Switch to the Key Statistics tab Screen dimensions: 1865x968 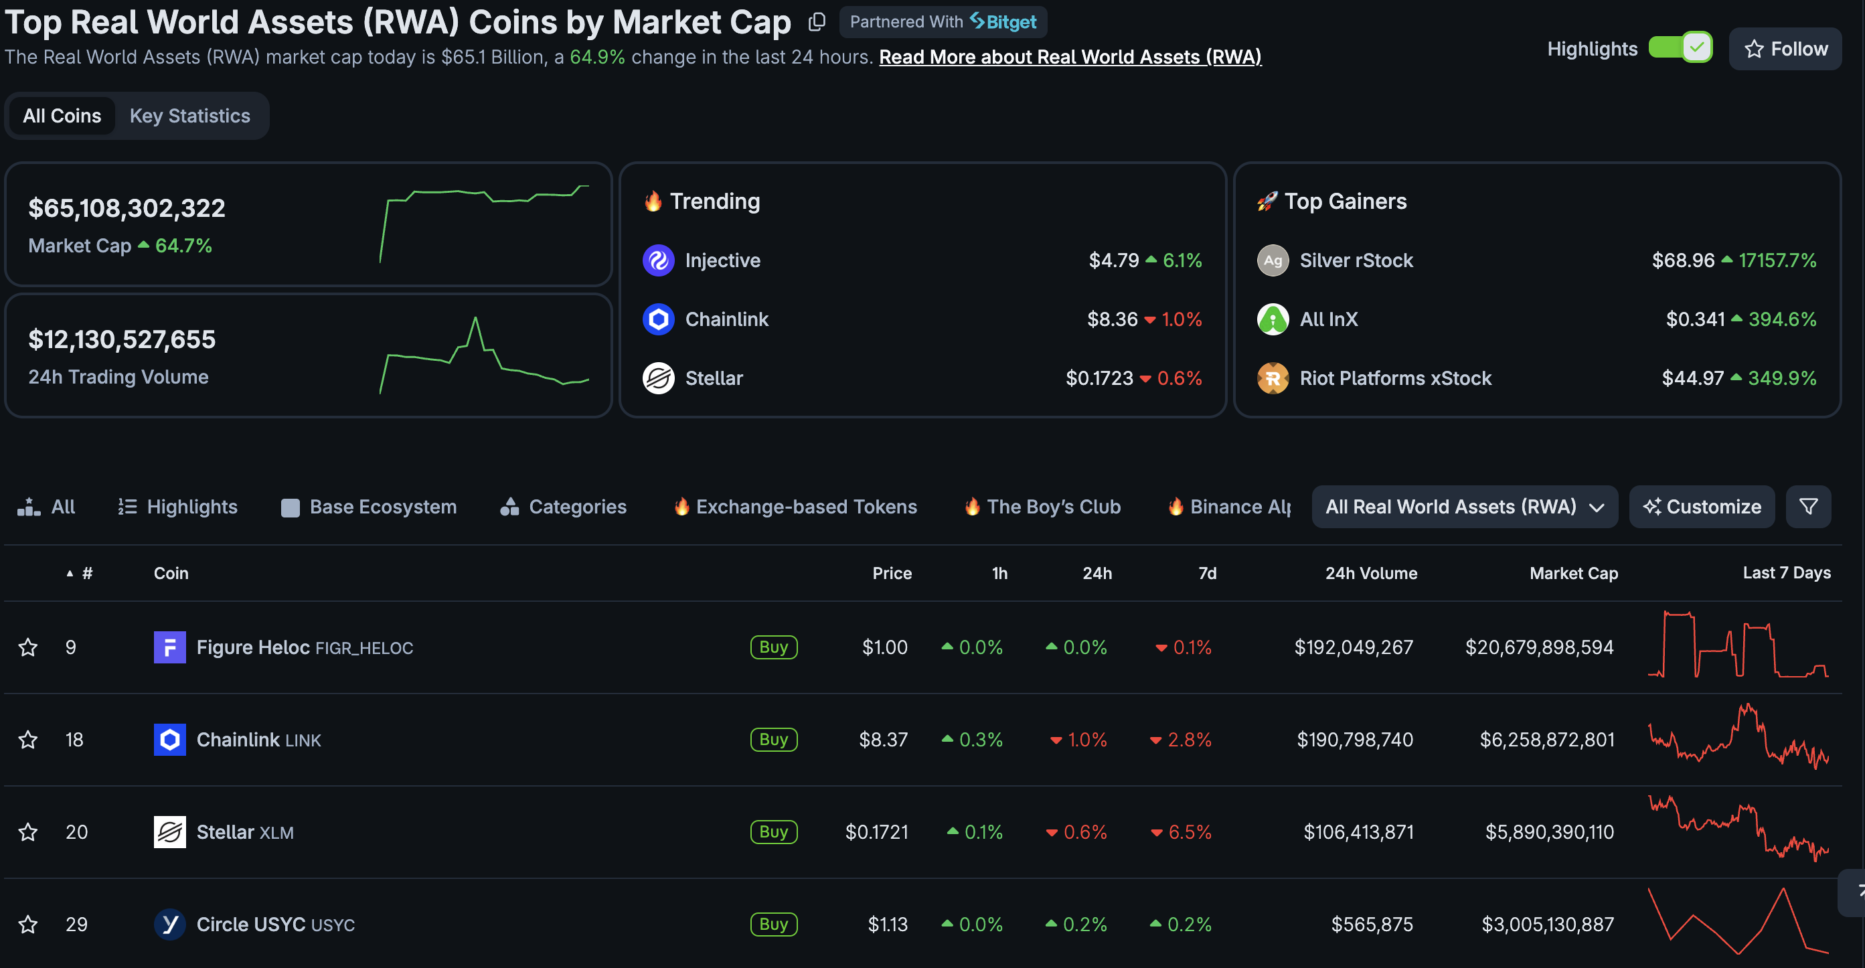pos(189,116)
